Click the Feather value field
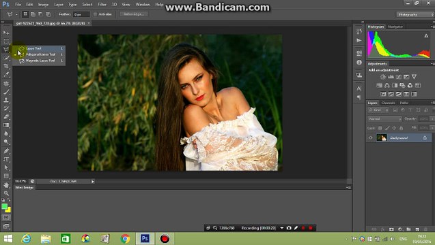 click(81, 14)
